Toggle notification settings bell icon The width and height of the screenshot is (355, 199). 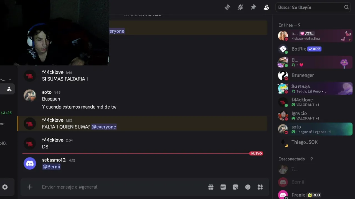[x=240, y=7]
